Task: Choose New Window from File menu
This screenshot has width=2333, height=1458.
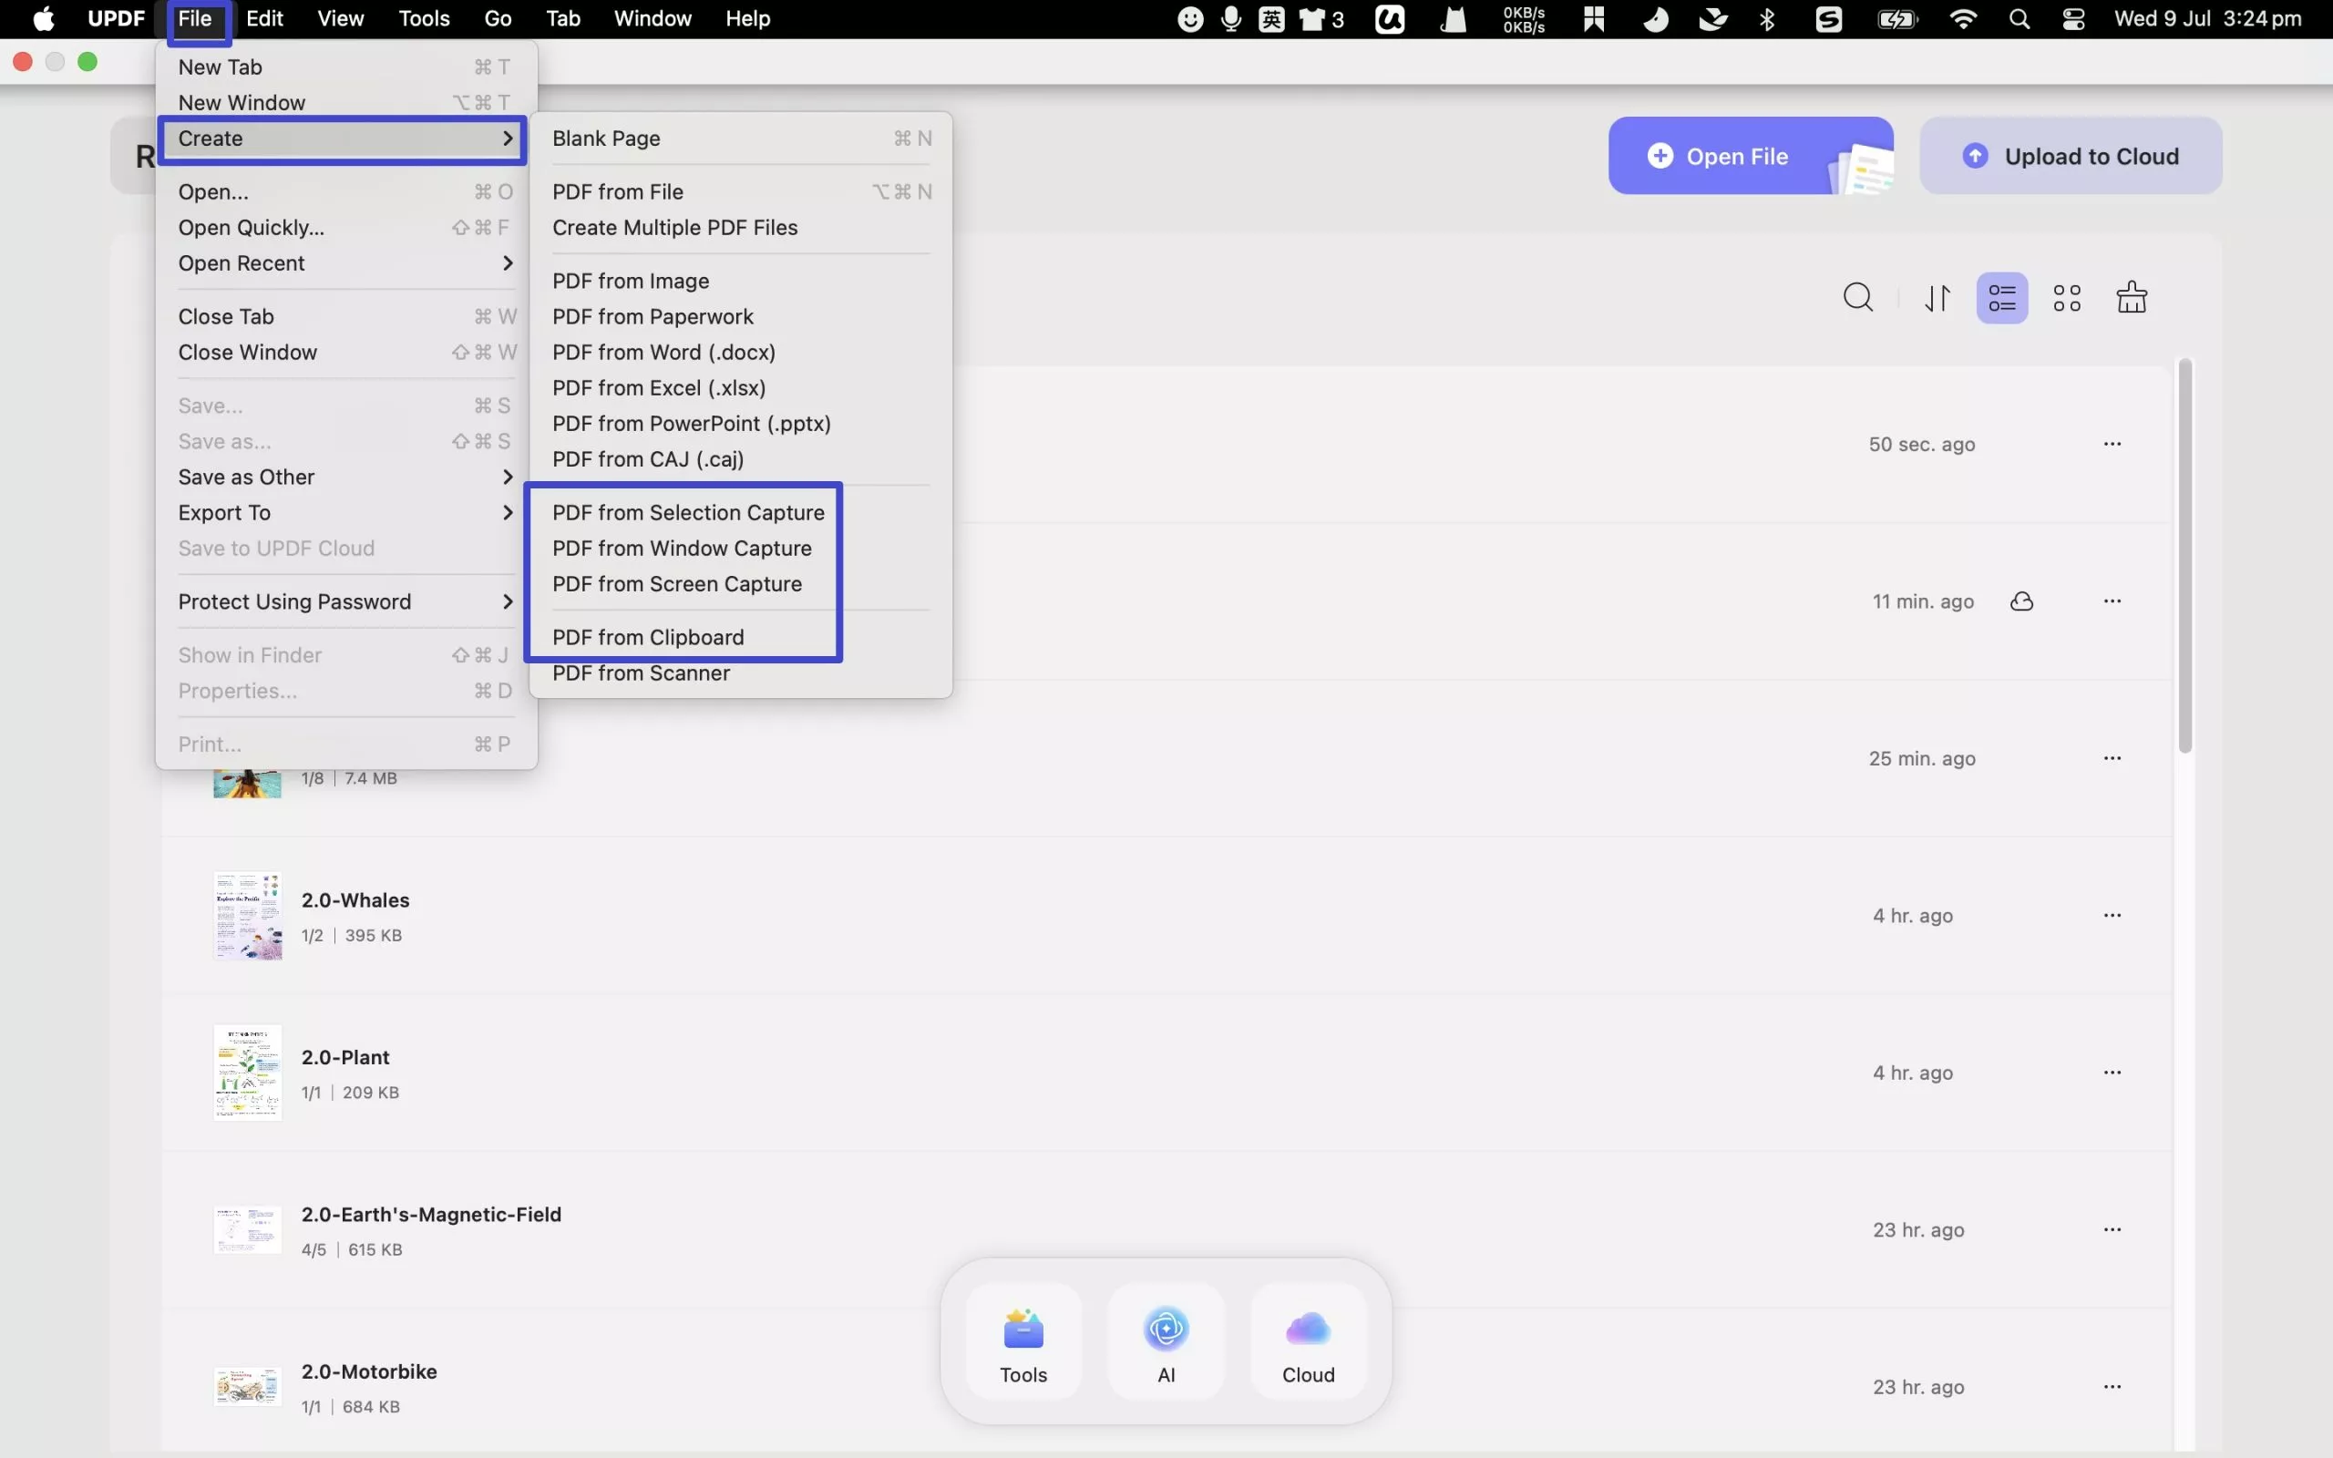Action: [x=345, y=102]
